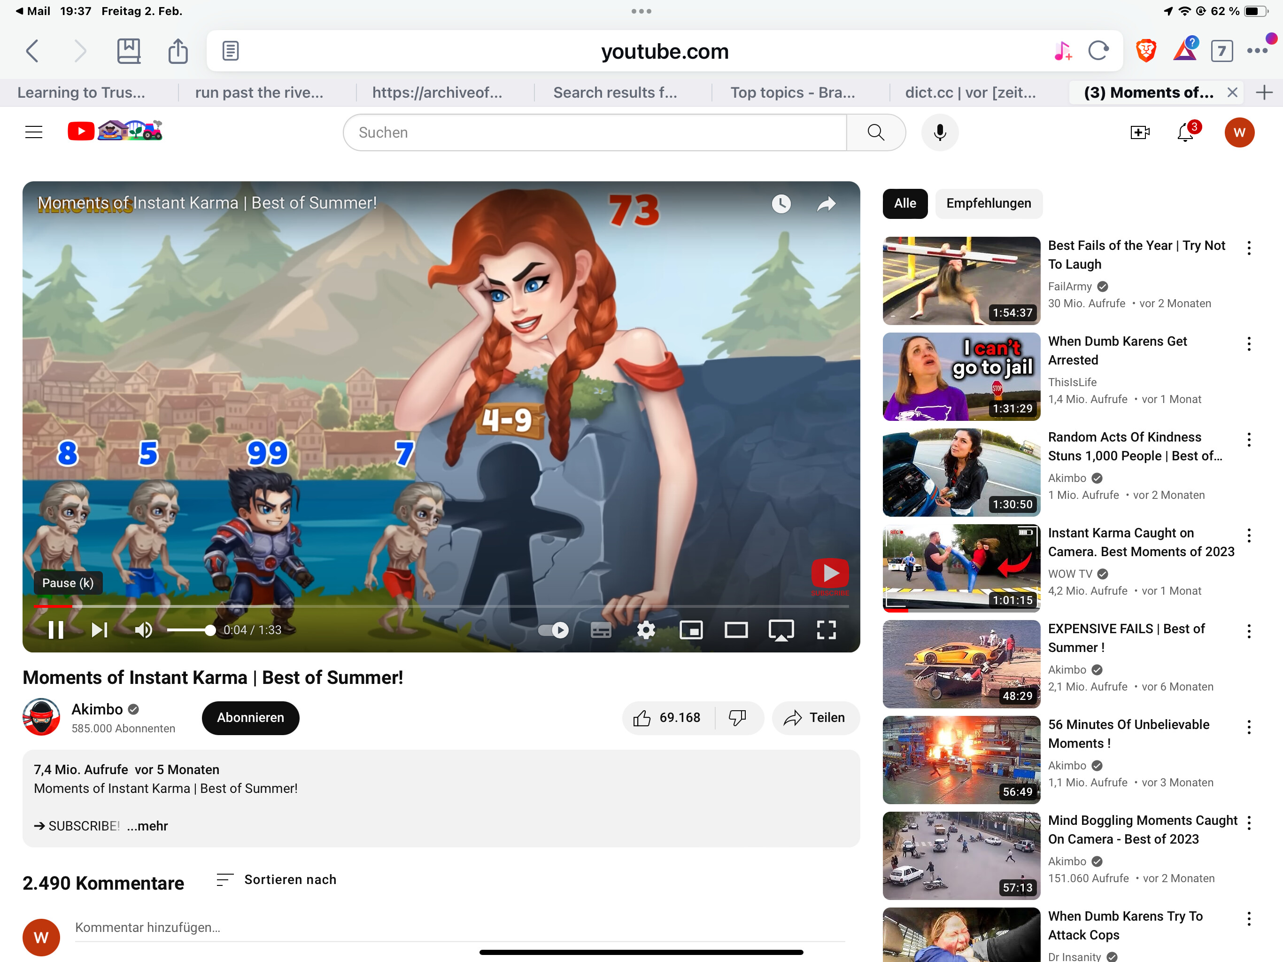Add video to Watch Later clock icon
The width and height of the screenshot is (1283, 962).
[781, 204]
